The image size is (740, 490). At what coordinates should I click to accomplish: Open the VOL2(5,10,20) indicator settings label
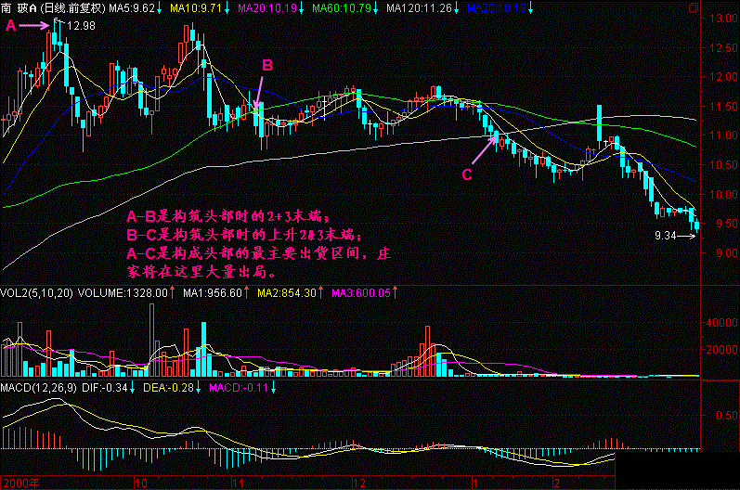(35, 292)
